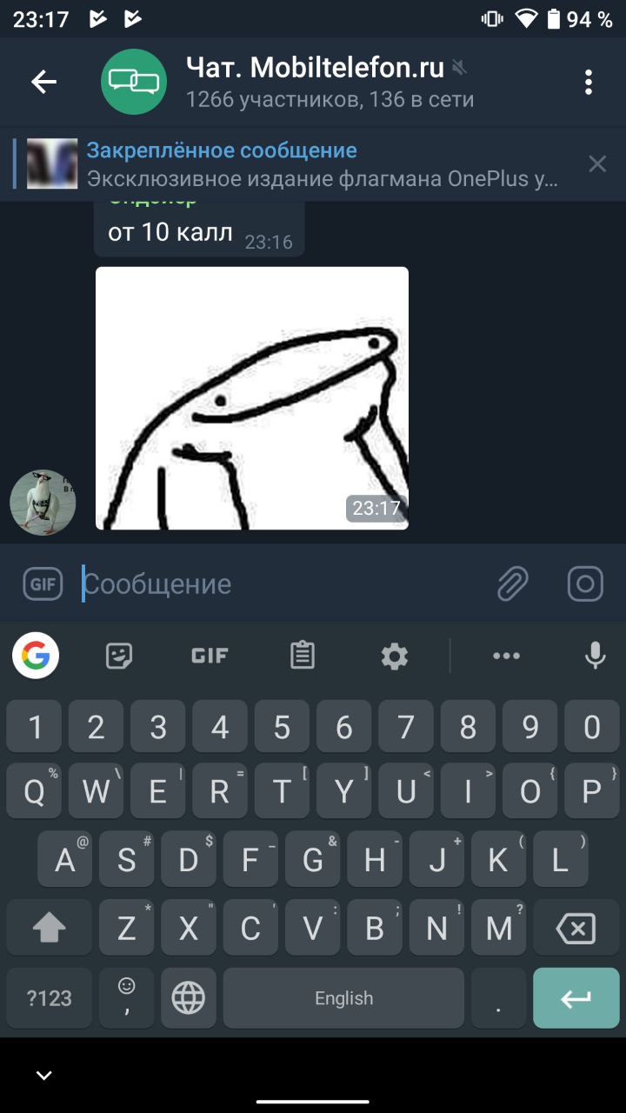Tap the Google search keyboard icon
Image resolution: width=626 pixels, height=1113 pixels.
(x=36, y=656)
